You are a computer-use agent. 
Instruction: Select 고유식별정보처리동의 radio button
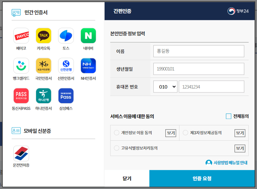point(117,148)
